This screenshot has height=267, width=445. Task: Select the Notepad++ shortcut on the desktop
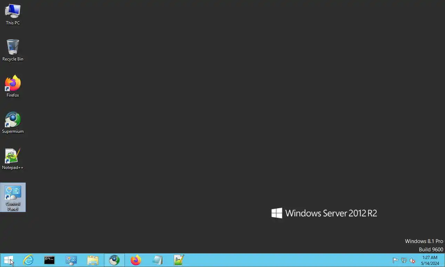click(13, 159)
